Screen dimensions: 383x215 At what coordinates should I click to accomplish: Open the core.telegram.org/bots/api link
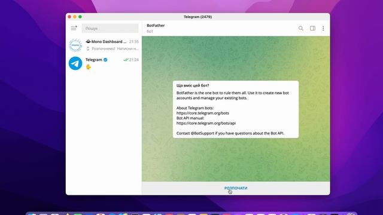click(206, 123)
